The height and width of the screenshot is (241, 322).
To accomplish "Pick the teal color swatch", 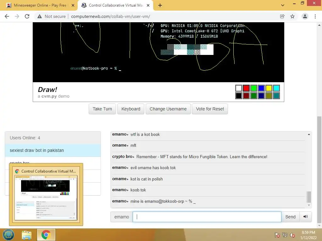I will (x=276, y=96).
